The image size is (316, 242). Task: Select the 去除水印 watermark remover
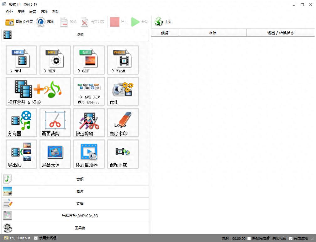point(123,123)
